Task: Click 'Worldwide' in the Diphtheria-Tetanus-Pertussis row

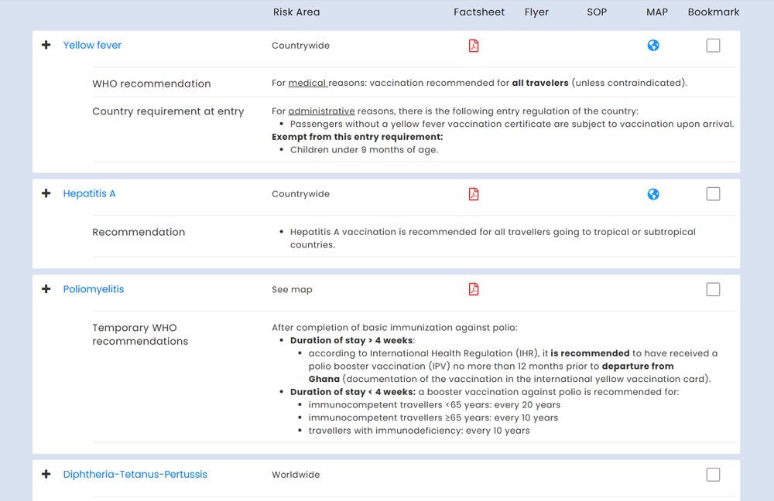Action: 296,475
